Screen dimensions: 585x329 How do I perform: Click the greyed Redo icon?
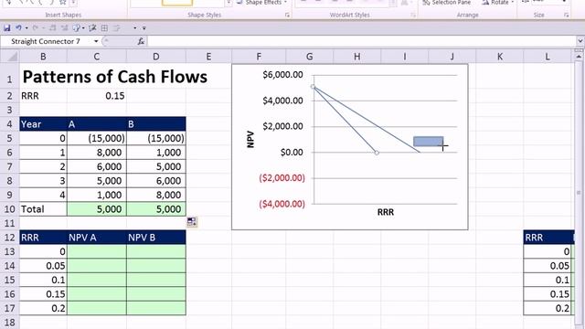pos(36,28)
